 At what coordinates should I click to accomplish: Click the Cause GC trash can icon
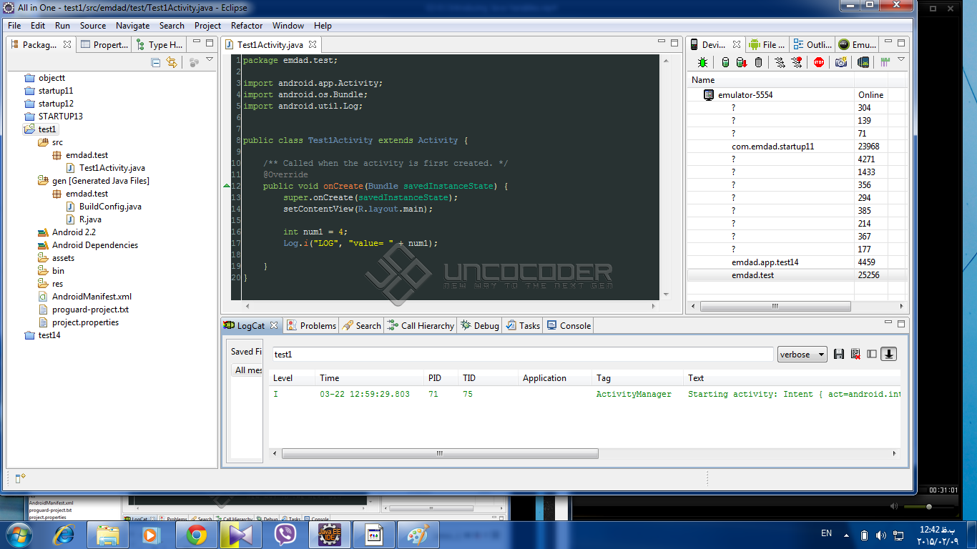click(758, 62)
